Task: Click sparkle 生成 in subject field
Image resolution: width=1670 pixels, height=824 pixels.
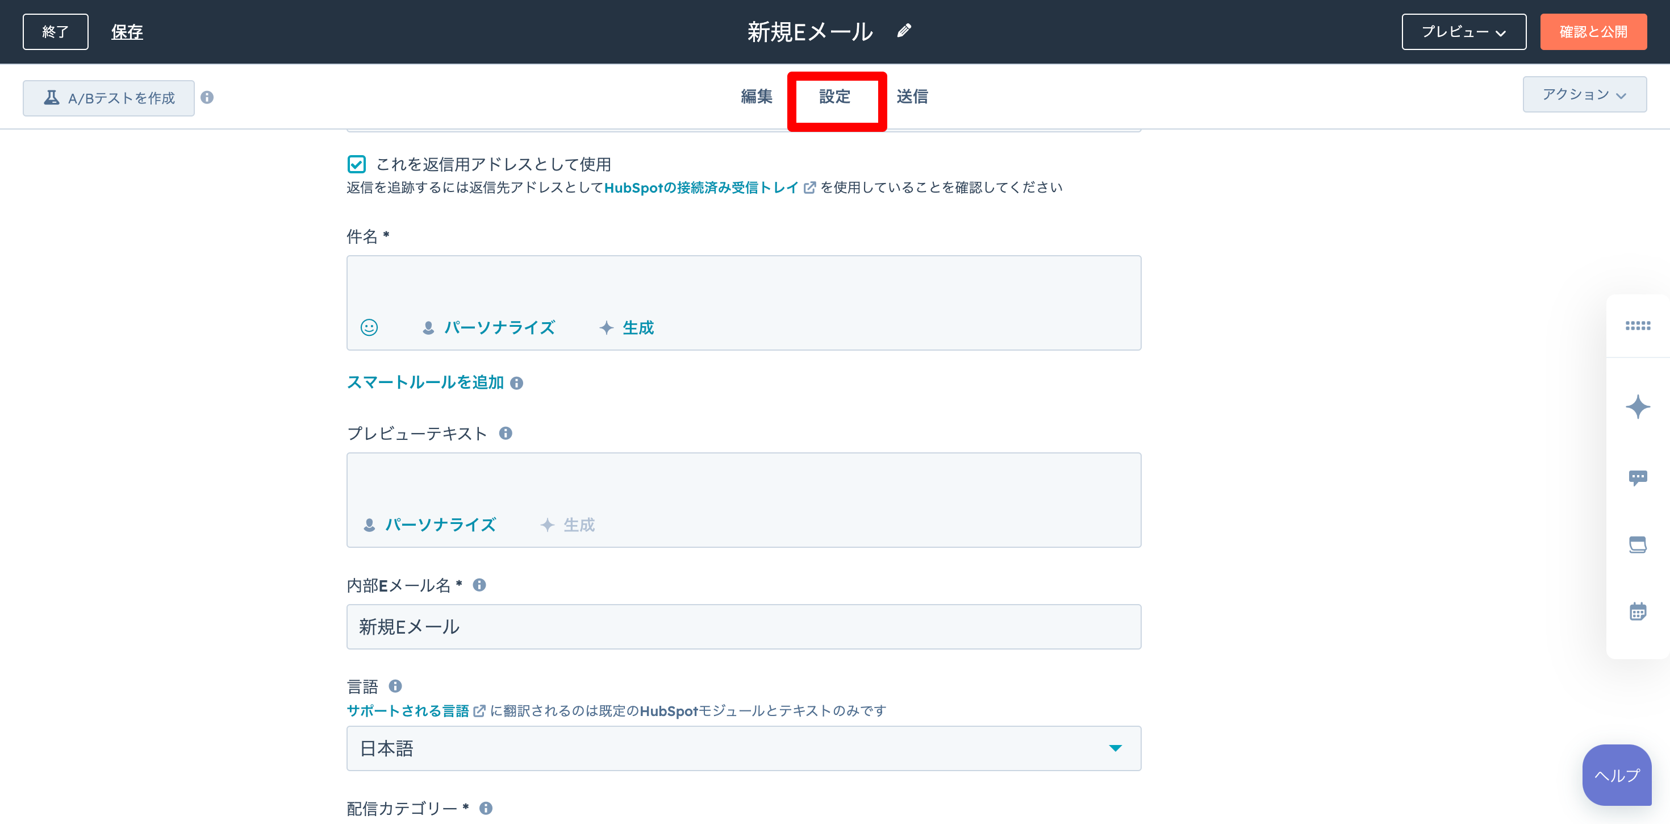Action: pyautogui.click(x=626, y=328)
